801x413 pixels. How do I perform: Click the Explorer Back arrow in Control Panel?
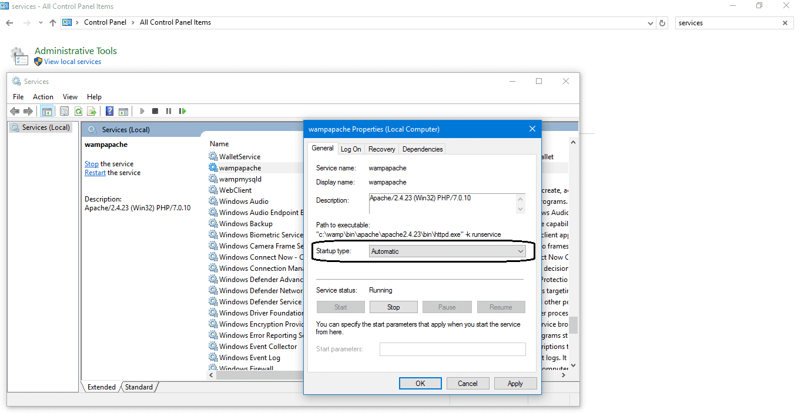pyautogui.click(x=9, y=23)
